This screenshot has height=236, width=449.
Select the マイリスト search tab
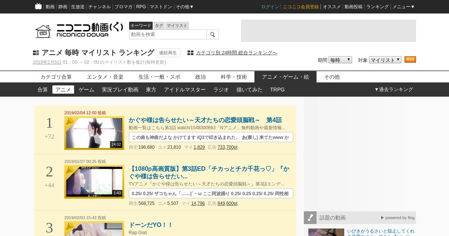(177, 25)
